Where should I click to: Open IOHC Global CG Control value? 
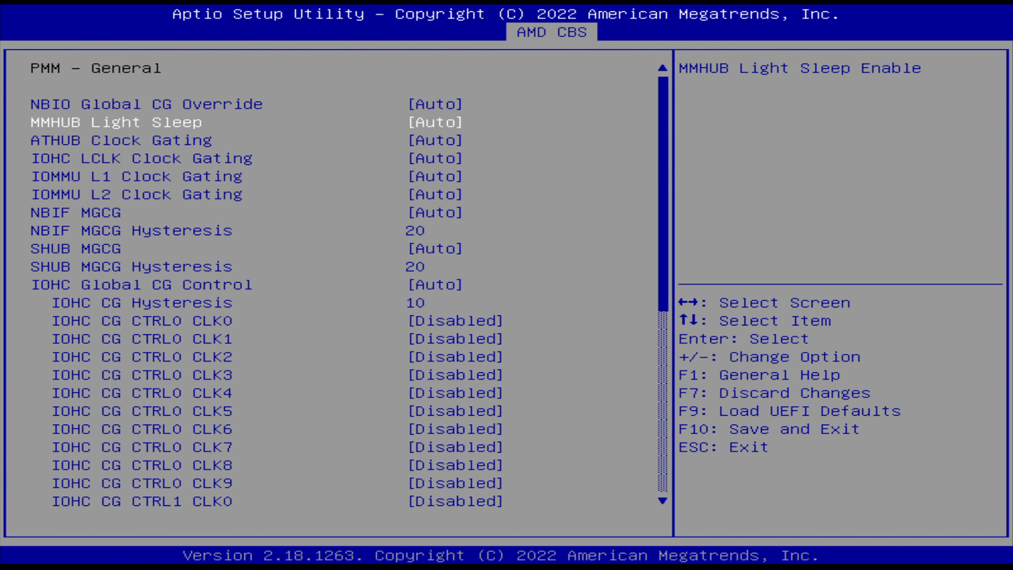point(435,285)
